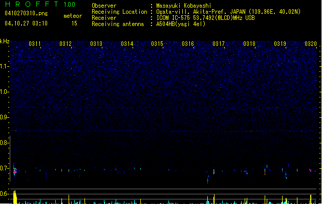Screen dimensions: 322x204
Task: Click the version number 1.0.0
Action: (69, 5)
